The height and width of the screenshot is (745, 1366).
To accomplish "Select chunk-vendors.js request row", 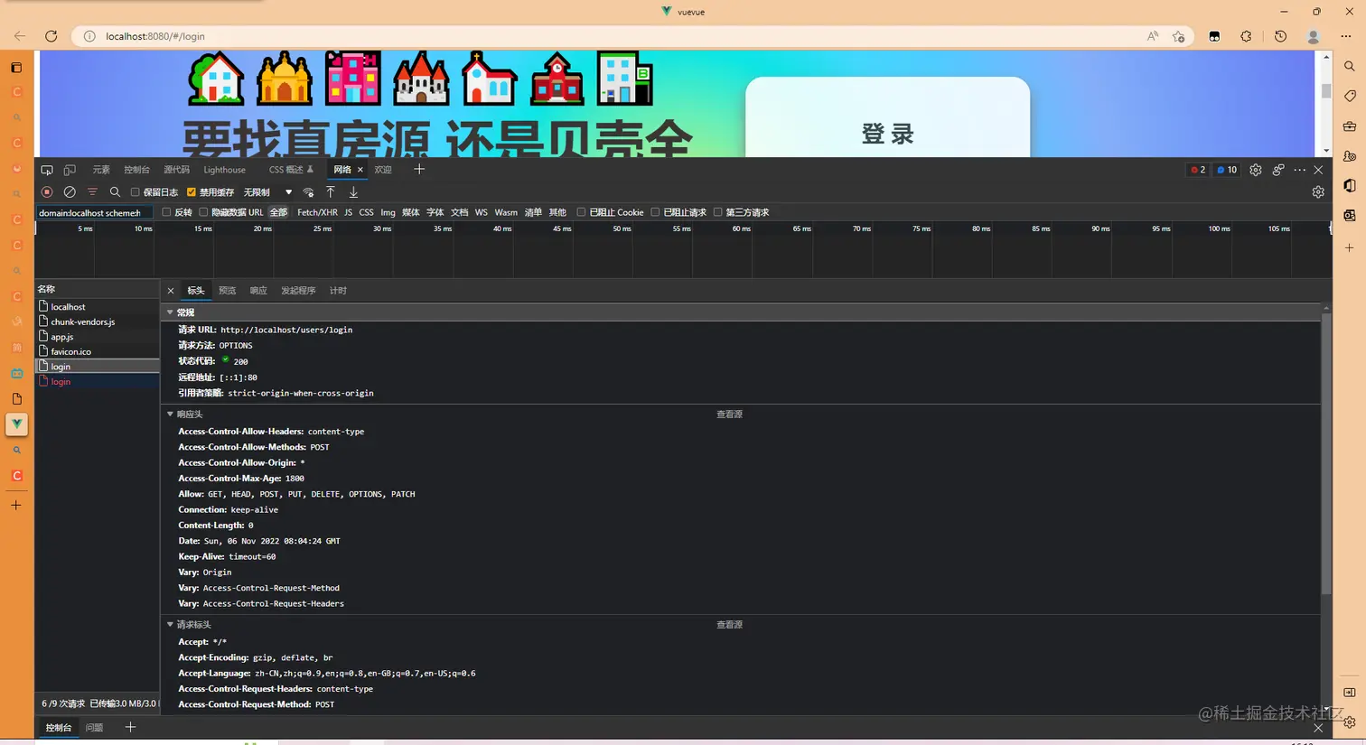I will pyautogui.click(x=98, y=322).
